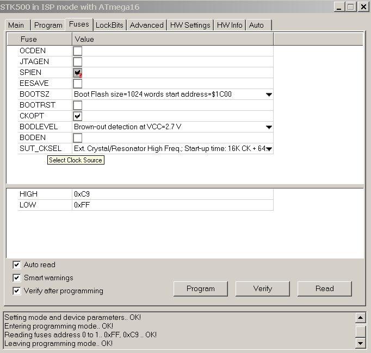Click the 'Setting mode and device parameters' log line
Image resolution: width=371 pixels, height=353 pixels.
point(73,318)
